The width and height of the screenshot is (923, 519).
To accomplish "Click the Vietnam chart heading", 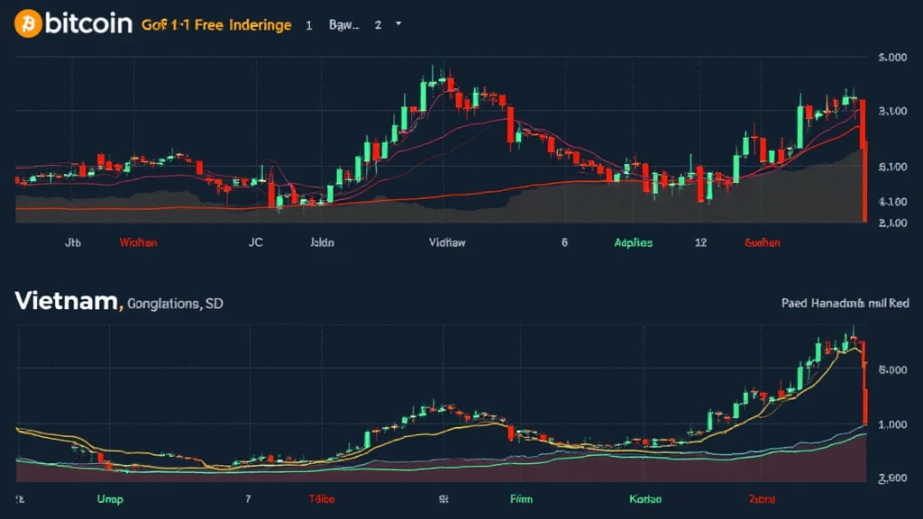I will click(x=67, y=301).
